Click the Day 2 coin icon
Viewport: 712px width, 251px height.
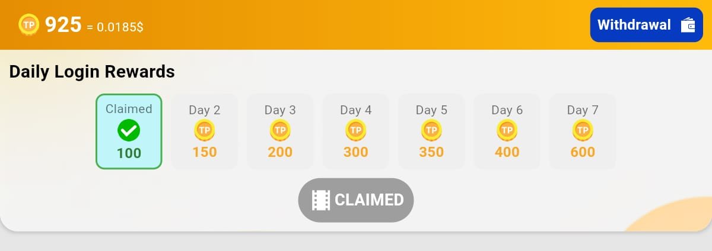pyautogui.click(x=204, y=130)
